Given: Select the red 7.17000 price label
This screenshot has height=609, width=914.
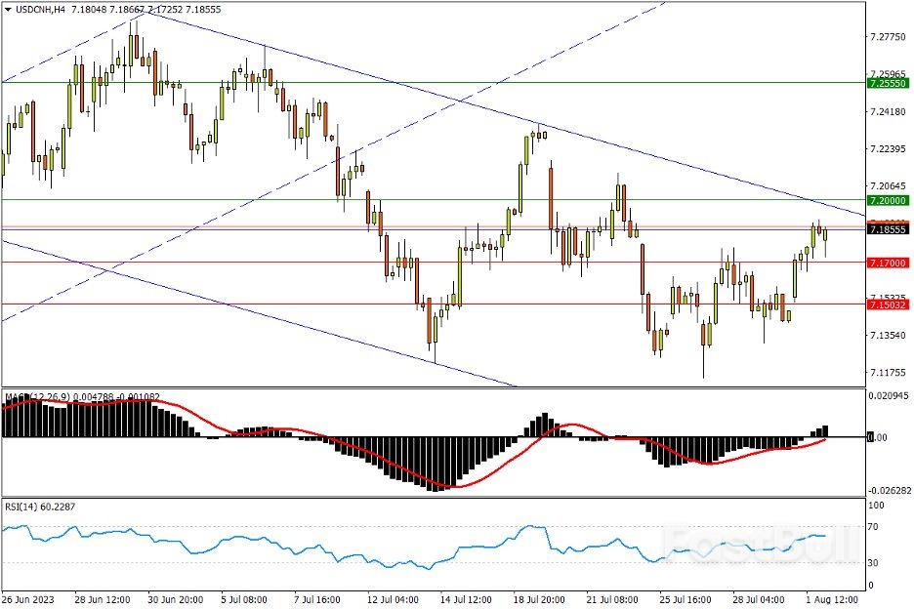Looking at the screenshot, I should coord(888,263).
